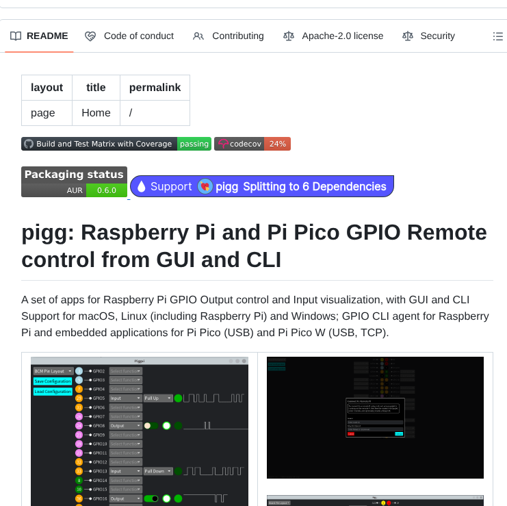The width and height of the screenshot is (507, 506).
Task: Click the GitHub logo on build badge
Action: coord(29,144)
